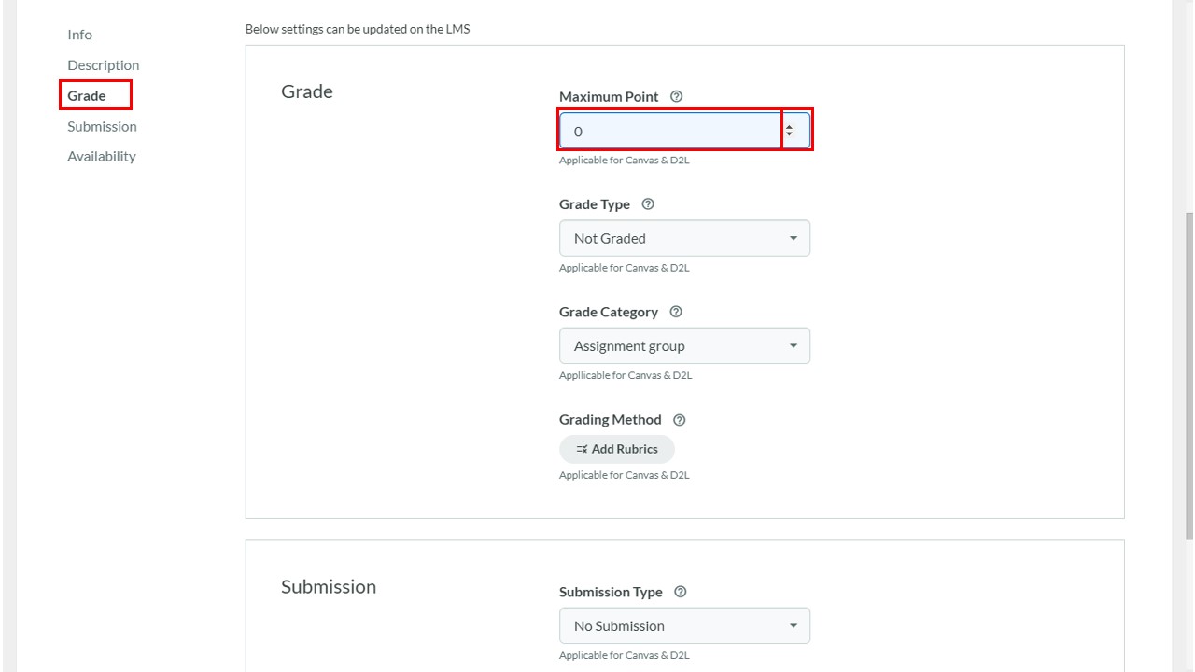The height and width of the screenshot is (672, 1195).
Task: Open the Info section in sidebar
Action: [x=79, y=35]
